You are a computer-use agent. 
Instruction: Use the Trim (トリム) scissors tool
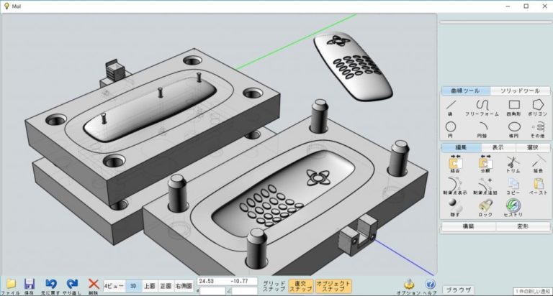tap(513, 165)
